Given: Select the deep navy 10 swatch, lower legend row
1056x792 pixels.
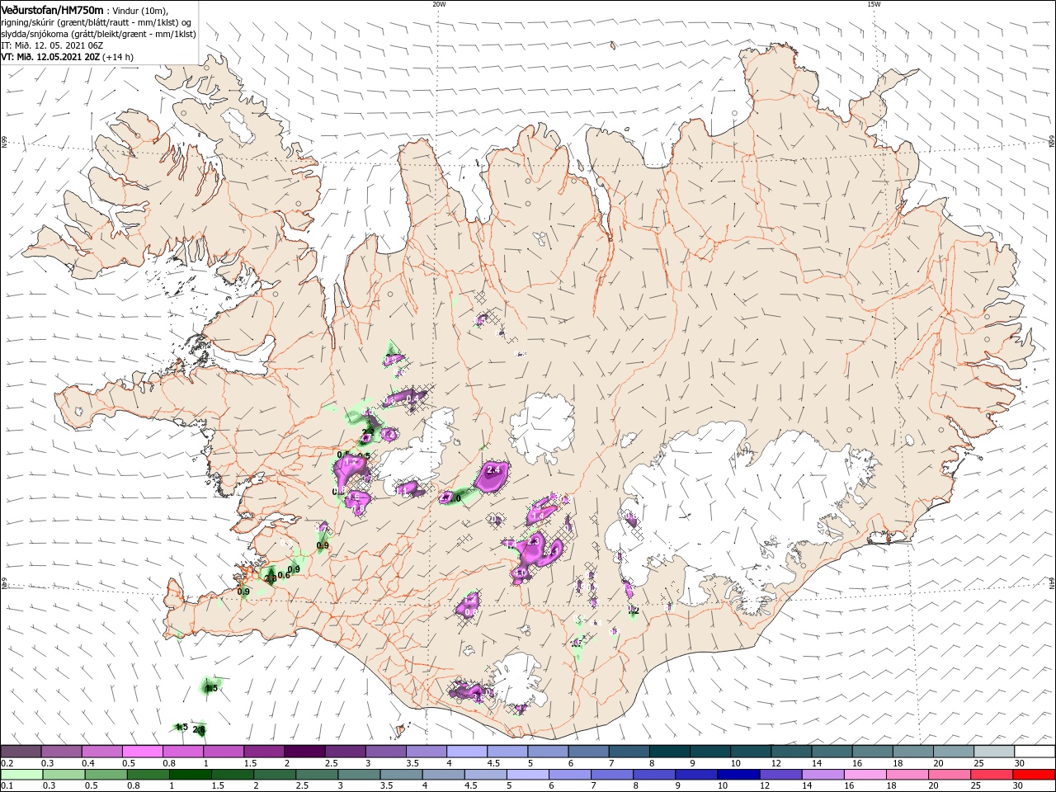Looking at the screenshot, I should coord(739,775).
